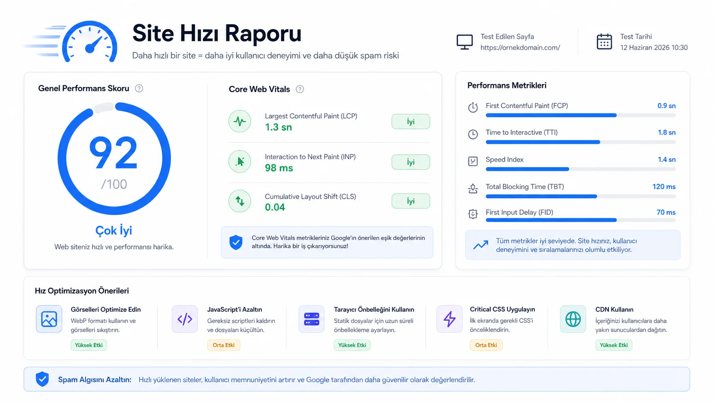
Task: Click the 98 ms INP value
Action: [279, 168]
